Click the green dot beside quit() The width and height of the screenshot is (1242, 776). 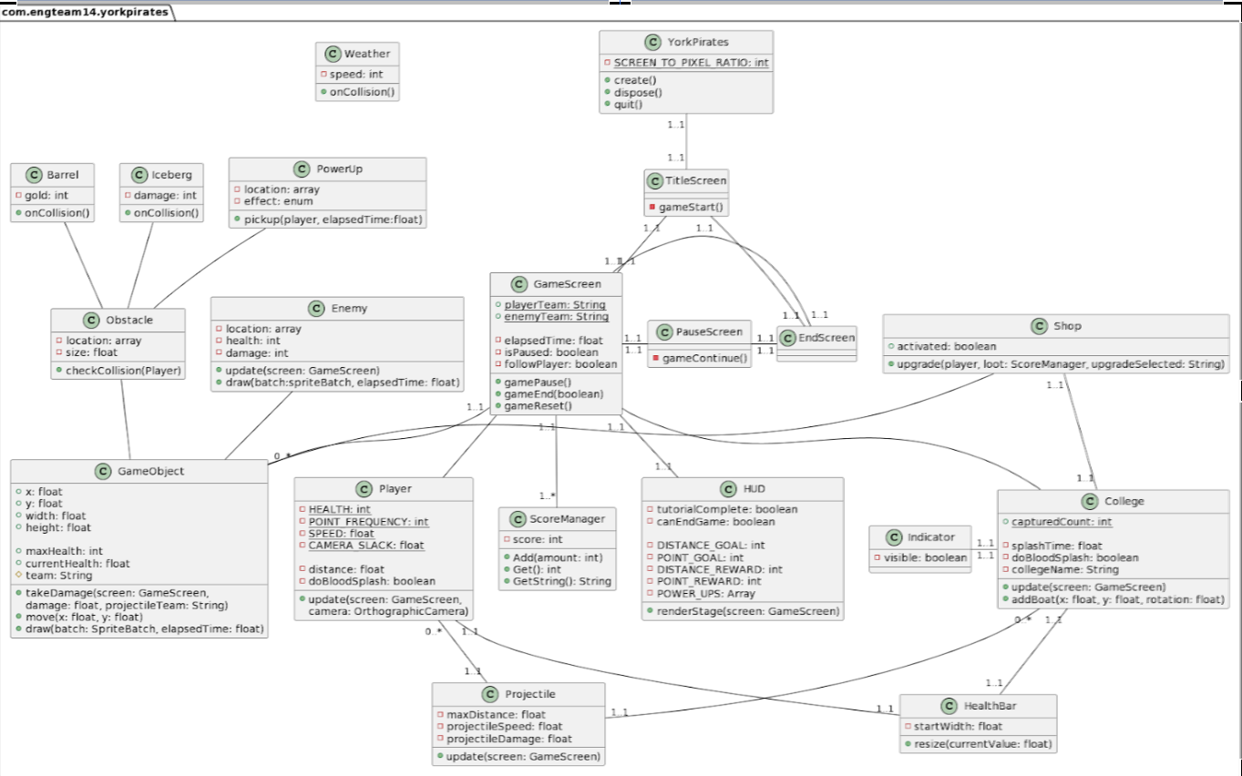pos(607,104)
